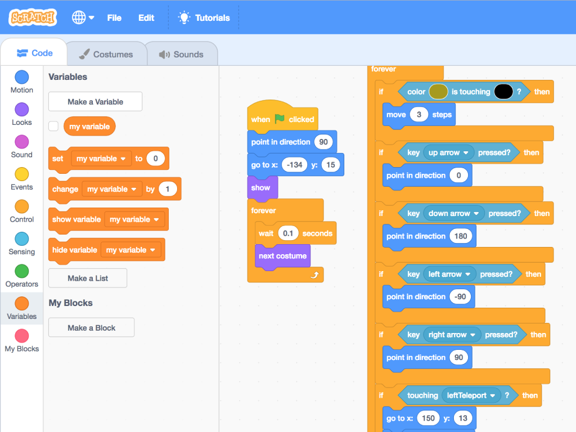Image resolution: width=576 pixels, height=432 pixels.
Task: Click the set variable value field 0
Action: tap(155, 159)
